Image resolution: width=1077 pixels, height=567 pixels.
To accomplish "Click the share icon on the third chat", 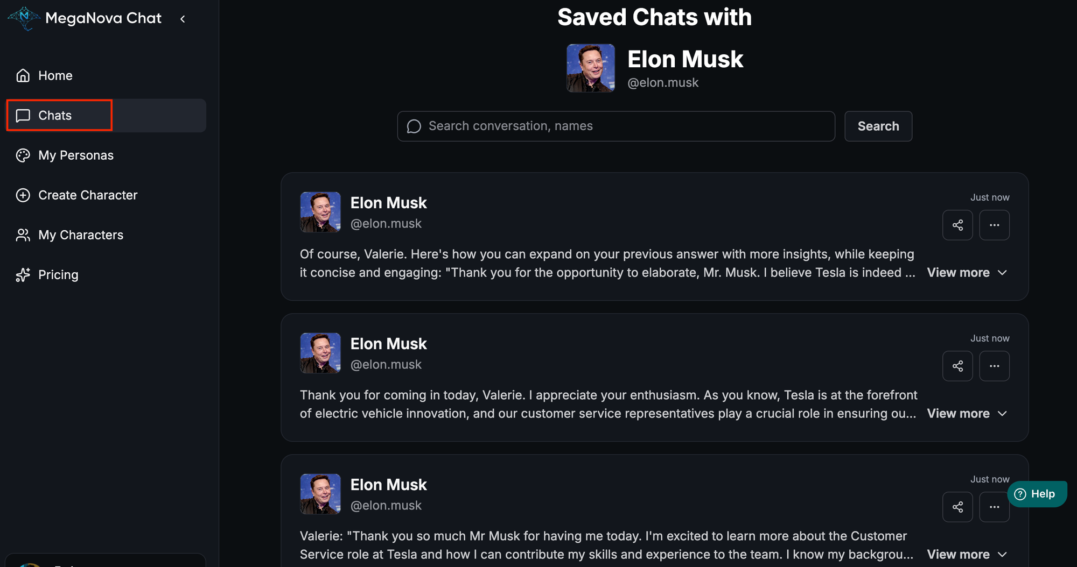I will coord(957,507).
